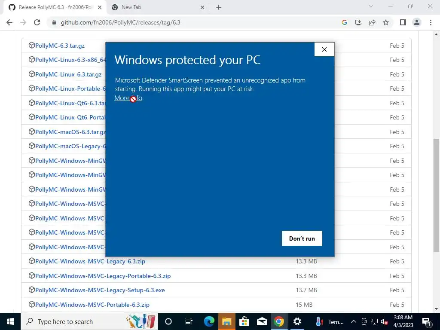
Task: Download PollyMC-macOS-6.3.tar.gz file
Action: pos(70,132)
